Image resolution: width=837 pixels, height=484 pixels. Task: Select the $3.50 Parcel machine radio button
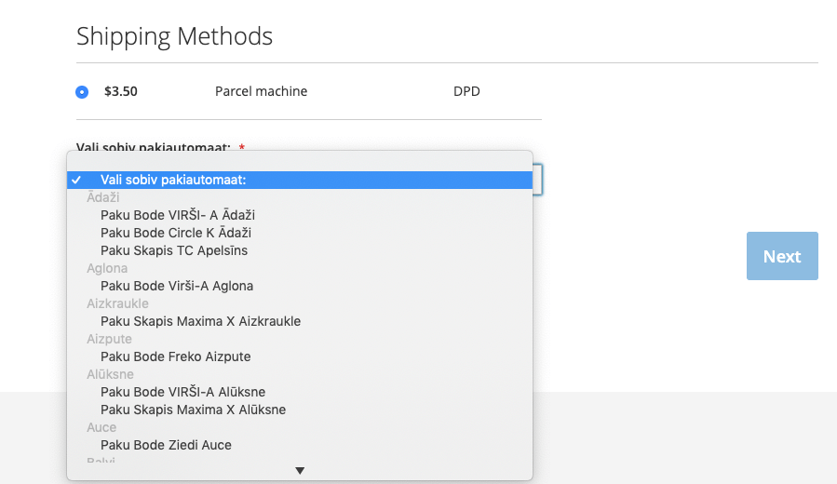(82, 92)
